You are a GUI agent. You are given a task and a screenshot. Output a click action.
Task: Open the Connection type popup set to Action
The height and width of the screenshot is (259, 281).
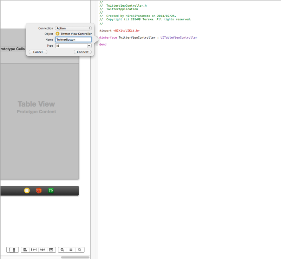coord(73,28)
